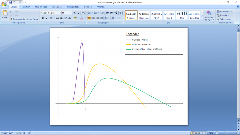
Task: Toggle italic (I) formatting
Action: pyautogui.click(x=47, y=18)
